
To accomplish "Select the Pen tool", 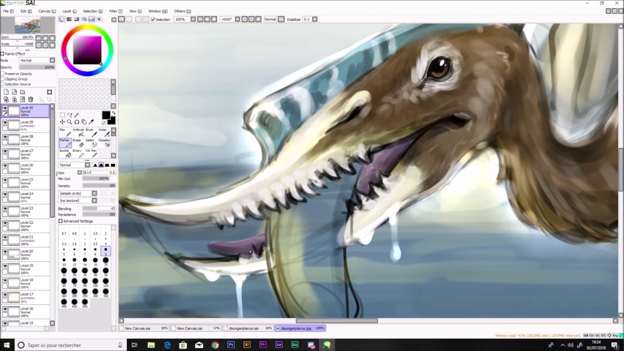I will coord(65,133).
